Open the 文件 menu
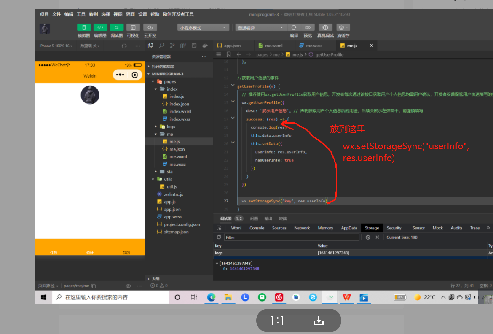 pyautogui.click(x=56, y=14)
